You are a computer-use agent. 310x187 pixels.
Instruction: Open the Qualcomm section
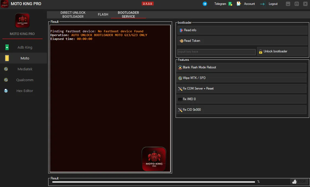(x=23, y=80)
